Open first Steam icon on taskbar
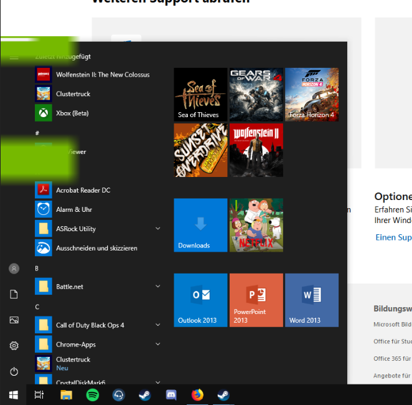Image resolution: width=412 pixels, height=405 pixels. click(145, 395)
